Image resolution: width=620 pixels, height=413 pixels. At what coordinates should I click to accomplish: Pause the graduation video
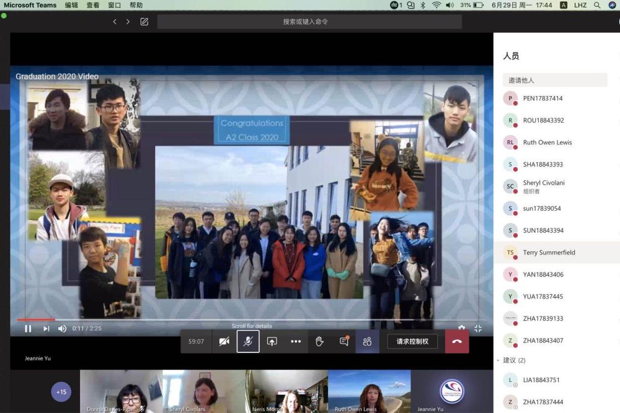click(28, 329)
